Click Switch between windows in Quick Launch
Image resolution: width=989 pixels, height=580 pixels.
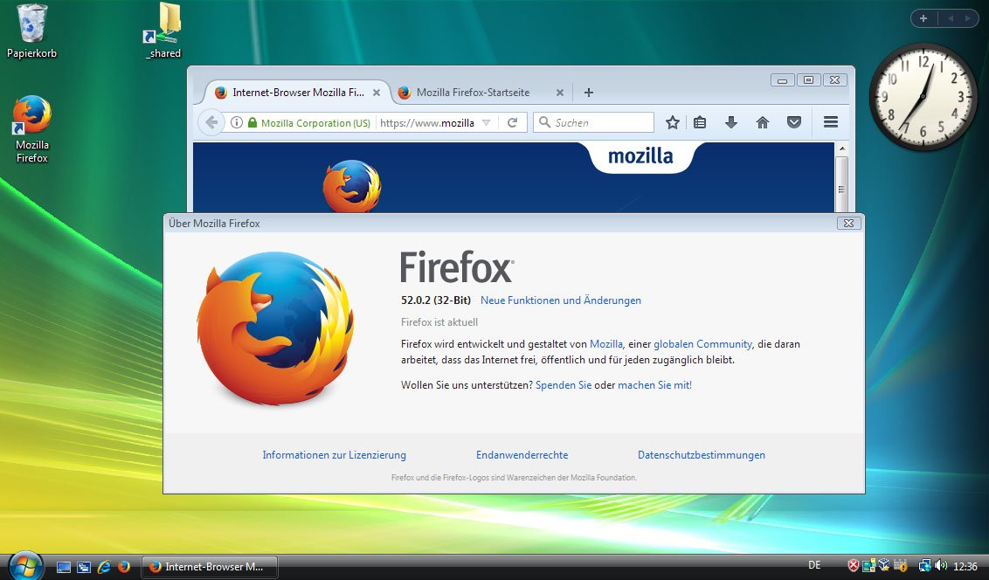(83, 567)
